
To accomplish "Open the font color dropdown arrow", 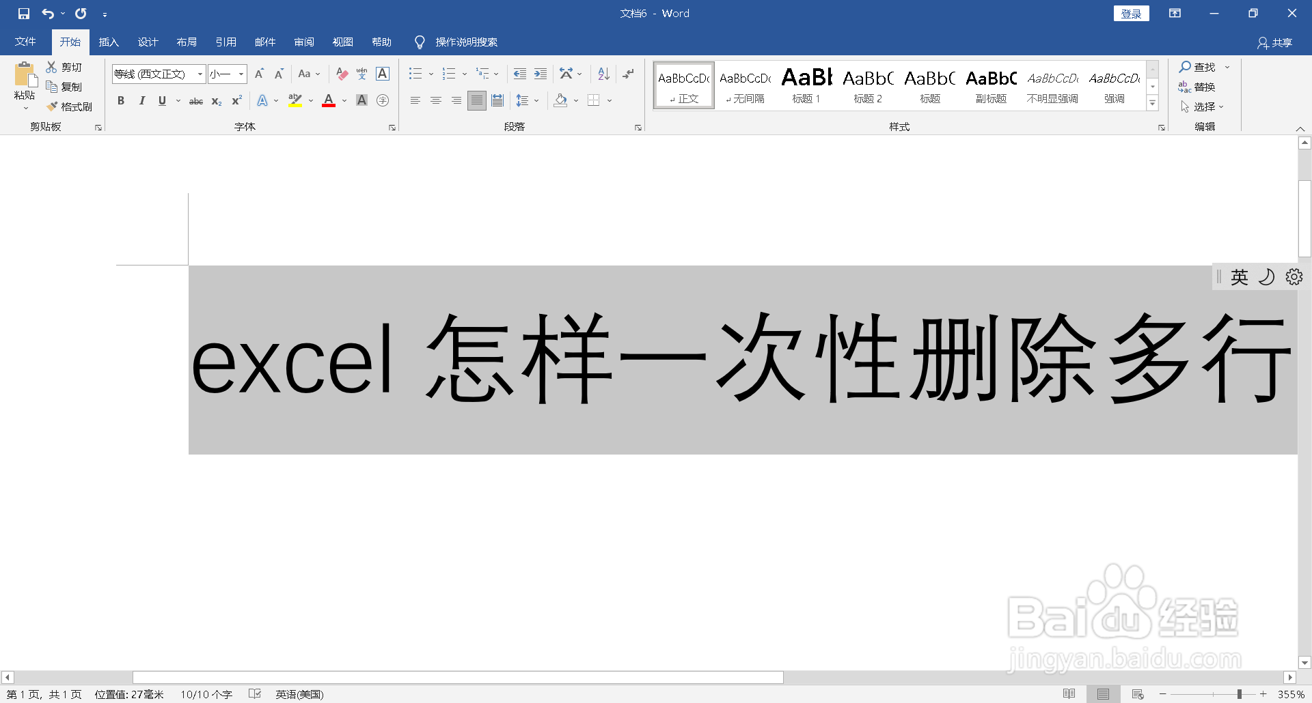I will tap(344, 100).
